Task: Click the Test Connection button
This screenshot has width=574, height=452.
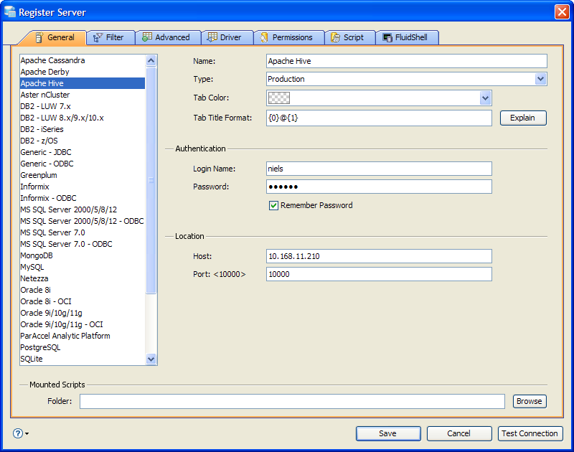Action: (x=530, y=433)
